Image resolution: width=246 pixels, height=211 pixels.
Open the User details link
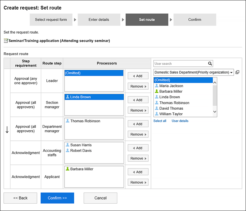coord(180,121)
